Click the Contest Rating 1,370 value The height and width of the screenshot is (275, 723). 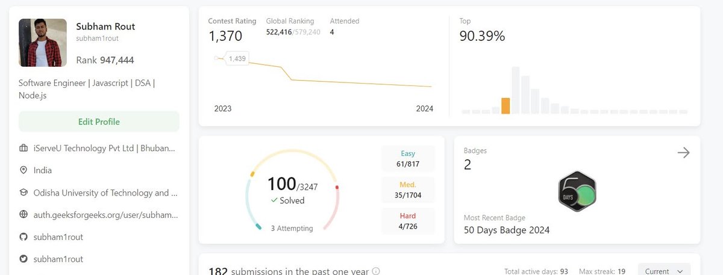pos(225,36)
